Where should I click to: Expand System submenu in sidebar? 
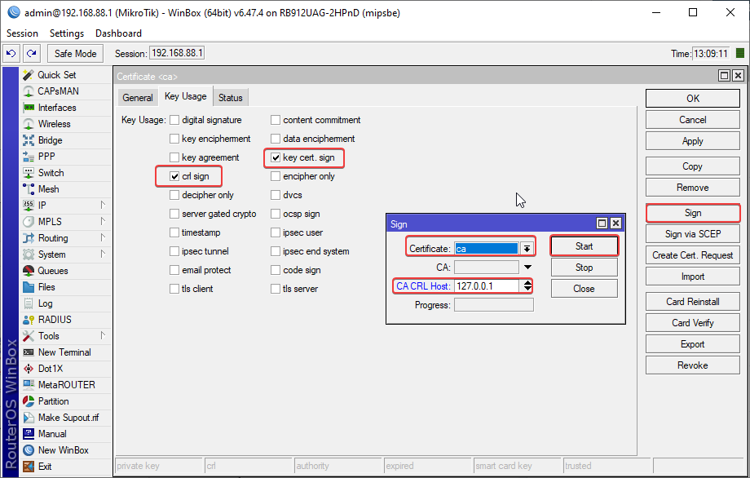click(103, 254)
